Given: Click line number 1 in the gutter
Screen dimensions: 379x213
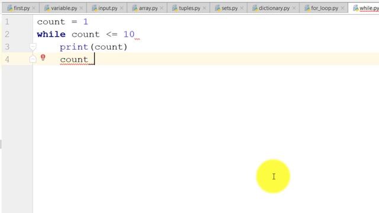Looking at the screenshot, I should [x=7, y=22].
